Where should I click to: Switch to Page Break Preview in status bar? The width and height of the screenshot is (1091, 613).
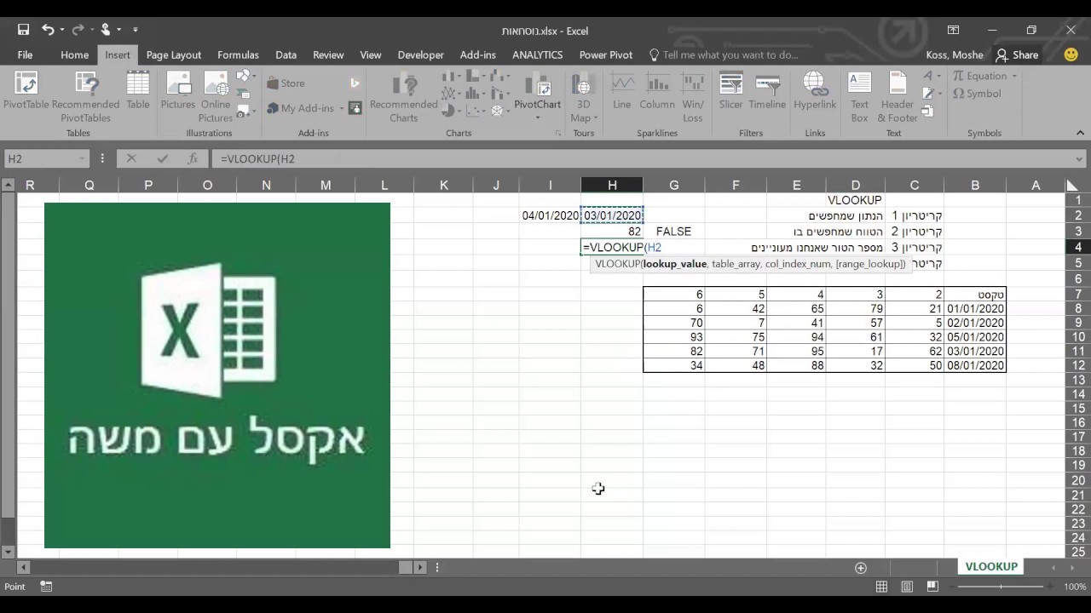932,587
